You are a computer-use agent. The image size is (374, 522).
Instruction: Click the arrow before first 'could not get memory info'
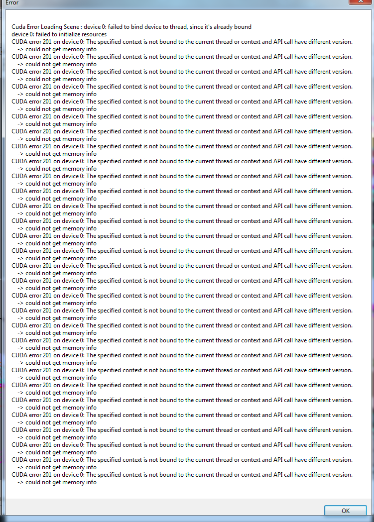click(20, 49)
